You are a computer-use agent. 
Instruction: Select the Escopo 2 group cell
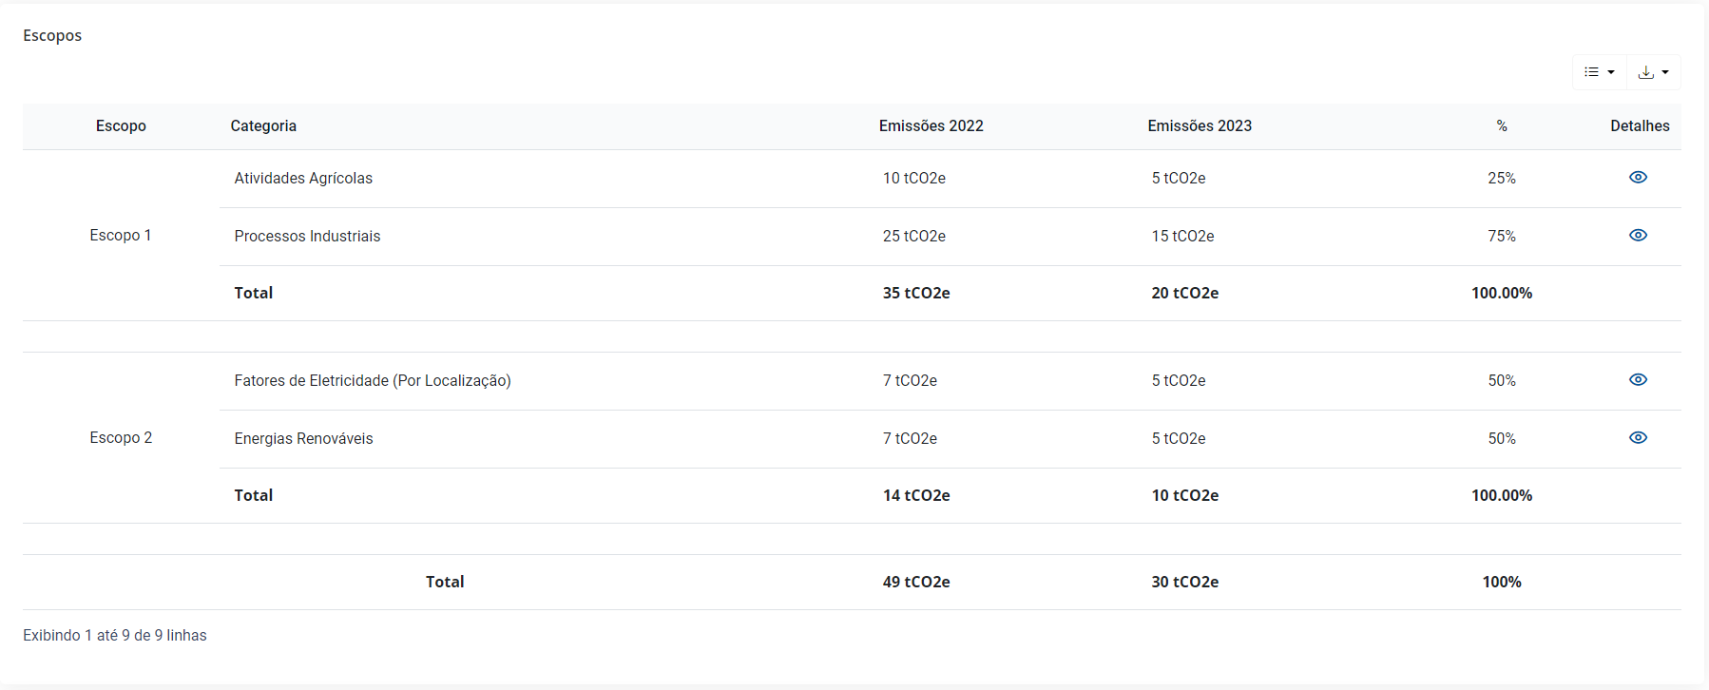[121, 438]
